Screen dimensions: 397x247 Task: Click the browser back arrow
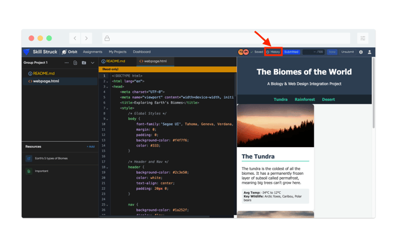pyautogui.click(x=75, y=38)
